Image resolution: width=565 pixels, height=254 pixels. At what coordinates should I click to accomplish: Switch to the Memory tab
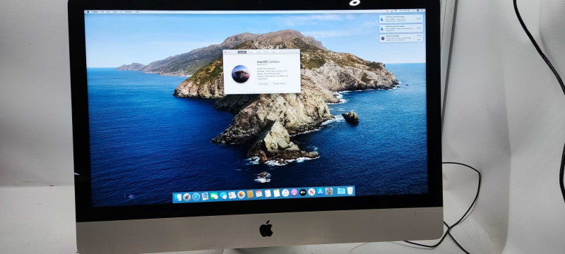[266, 52]
